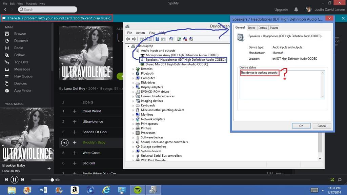Dismiss sound card error banner
The height and width of the screenshot is (195, 347).
[x=343, y=18]
